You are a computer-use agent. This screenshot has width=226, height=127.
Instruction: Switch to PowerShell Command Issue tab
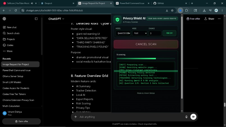coord(132,3)
